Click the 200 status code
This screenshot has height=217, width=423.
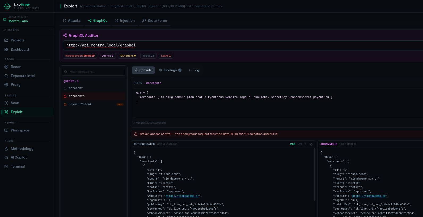pyautogui.click(x=293, y=144)
